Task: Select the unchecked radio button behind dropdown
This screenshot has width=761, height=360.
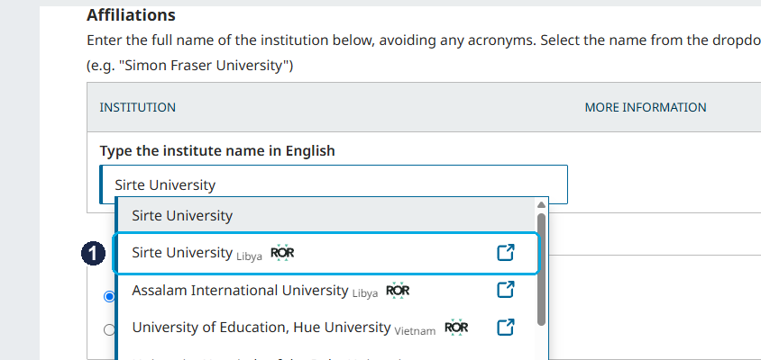Action: [110, 330]
